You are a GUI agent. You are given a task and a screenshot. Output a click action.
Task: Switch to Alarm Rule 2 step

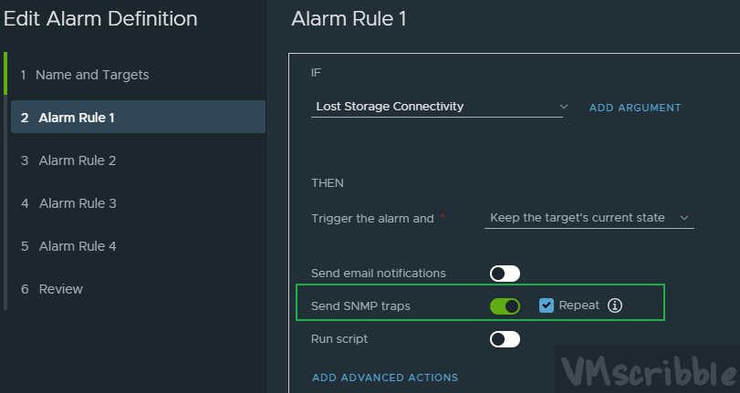coord(78,160)
